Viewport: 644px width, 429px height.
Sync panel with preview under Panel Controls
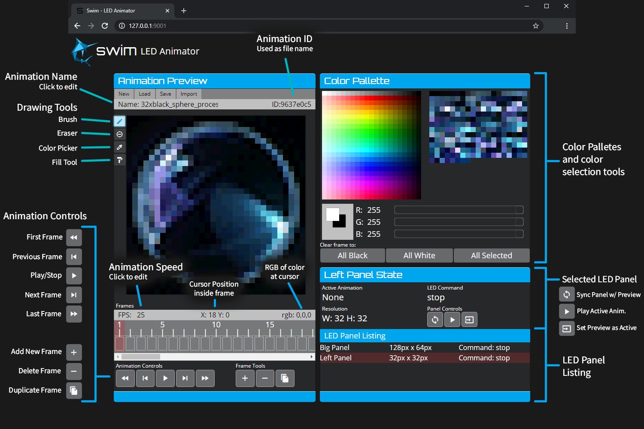pyautogui.click(x=435, y=320)
